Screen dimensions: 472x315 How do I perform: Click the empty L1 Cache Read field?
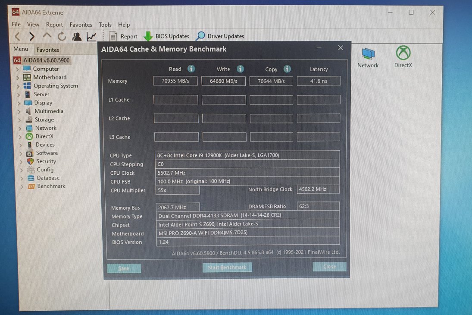(176, 100)
